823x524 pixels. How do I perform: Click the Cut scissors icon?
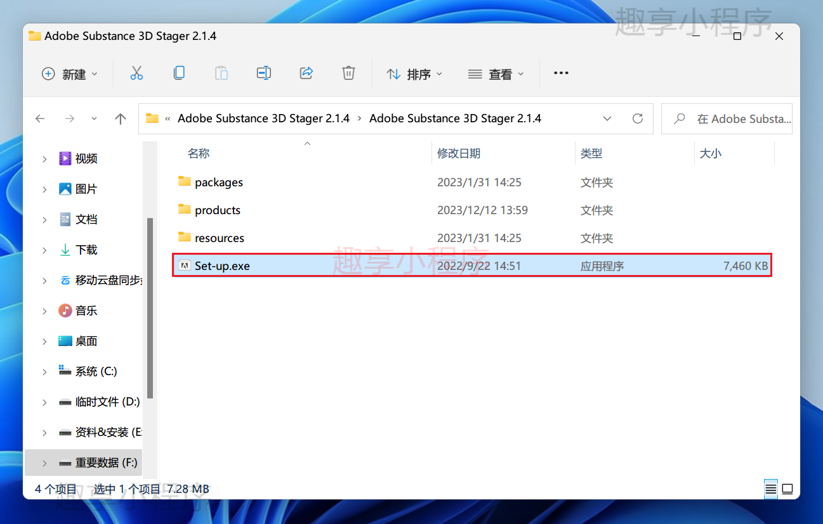pos(136,73)
